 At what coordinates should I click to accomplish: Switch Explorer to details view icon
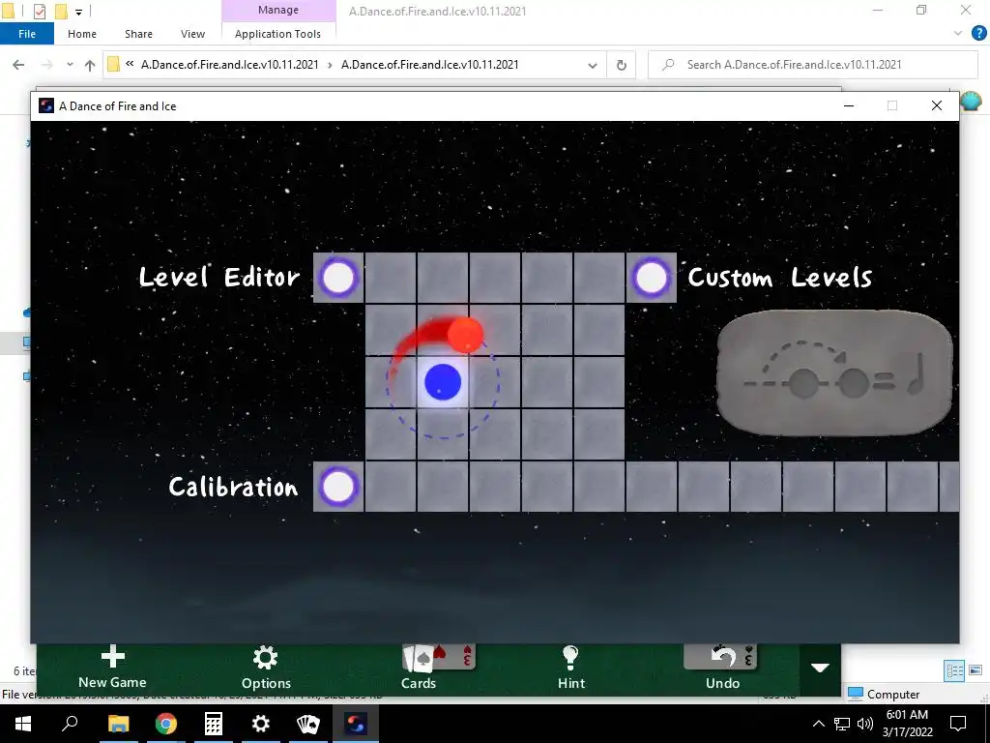pos(954,670)
